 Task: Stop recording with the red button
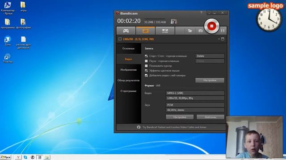tap(211, 26)
